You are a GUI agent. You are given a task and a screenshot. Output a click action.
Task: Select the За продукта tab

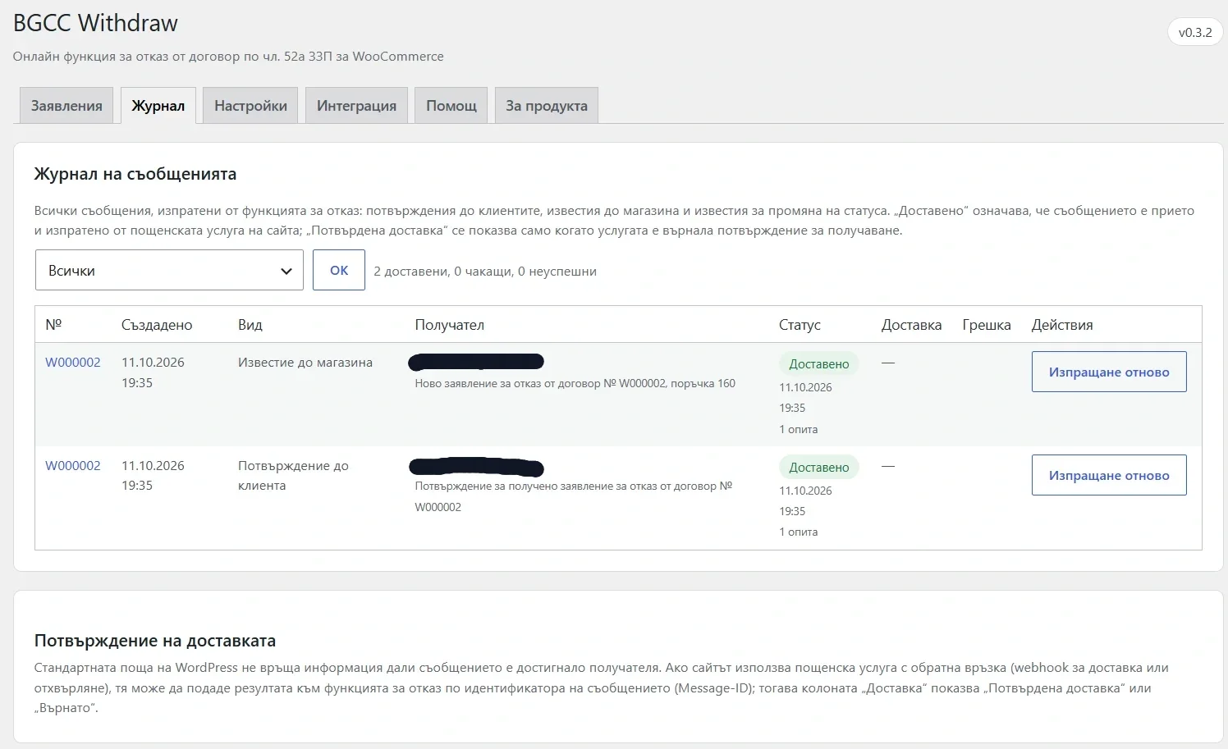[547, 106]
